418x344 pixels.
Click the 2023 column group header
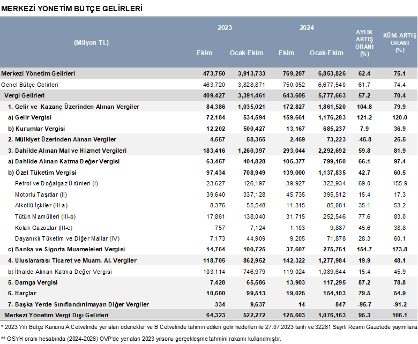point(225,28)
